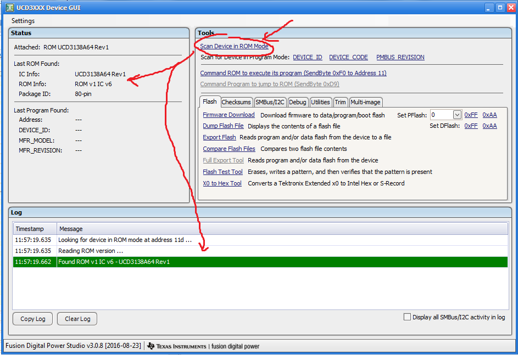The width and height of the screenshot is (518, 355).
Task: Click 'Attached: ROM UCD3138A64 Rev1' status text
Action: [61, 47]
